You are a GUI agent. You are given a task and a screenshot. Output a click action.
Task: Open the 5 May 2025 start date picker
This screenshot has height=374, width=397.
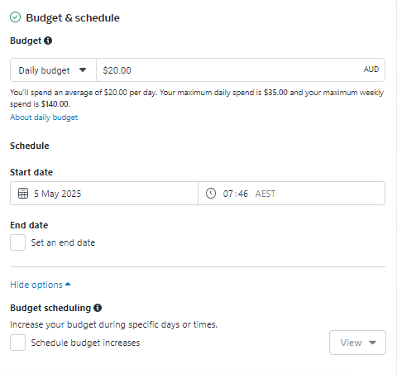pos(104,194)
